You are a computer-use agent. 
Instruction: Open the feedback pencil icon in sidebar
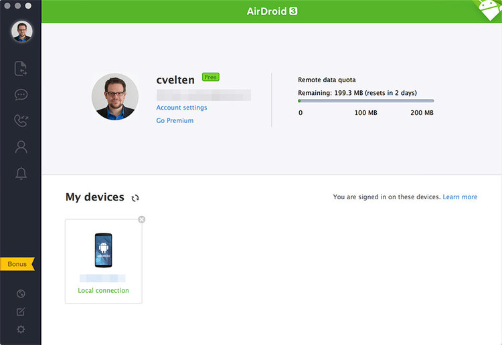point(21,312)
